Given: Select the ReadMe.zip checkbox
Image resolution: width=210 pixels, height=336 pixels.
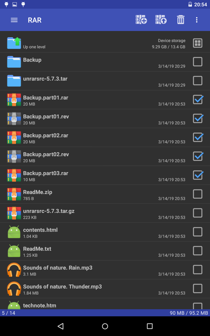Looking at the screenshot, I should click(198, 194).
